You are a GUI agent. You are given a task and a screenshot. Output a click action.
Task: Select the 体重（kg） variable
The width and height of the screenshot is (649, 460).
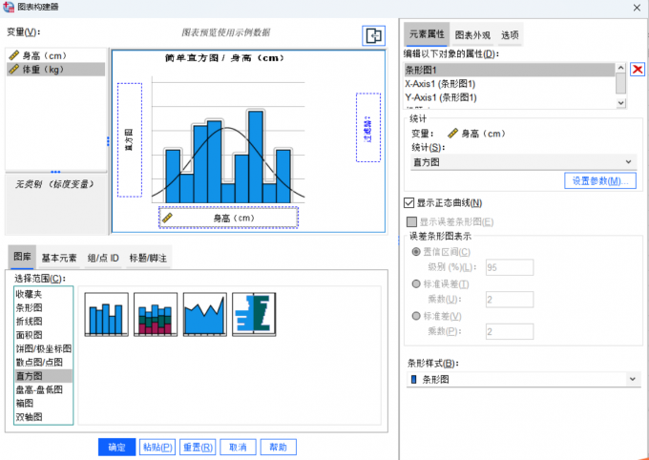point(55,69)
